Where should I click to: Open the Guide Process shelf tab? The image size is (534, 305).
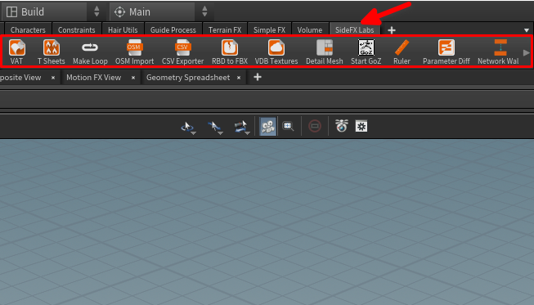coord(173,30)
